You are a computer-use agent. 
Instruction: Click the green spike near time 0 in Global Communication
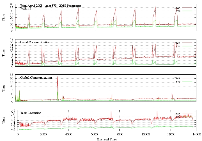19,95
